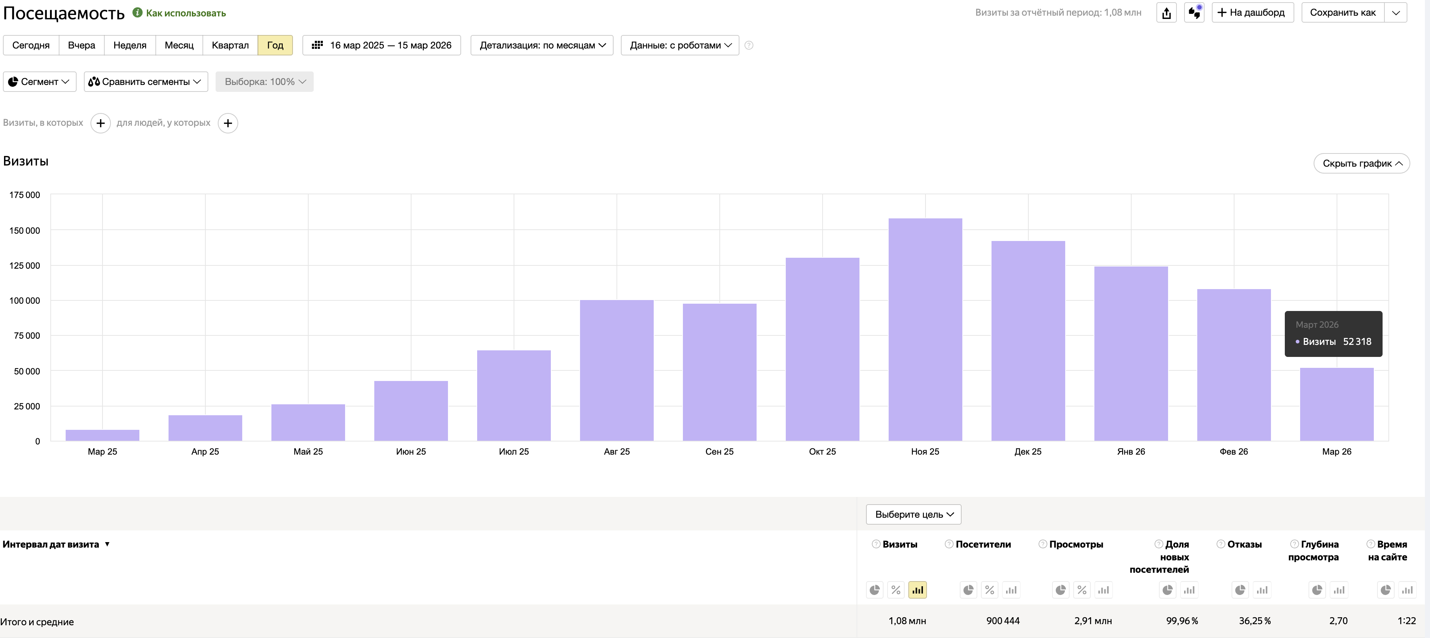Click help icon next to Данные dropdown
This screenshot has width=1430, height=638.
(x=749, y=46)
